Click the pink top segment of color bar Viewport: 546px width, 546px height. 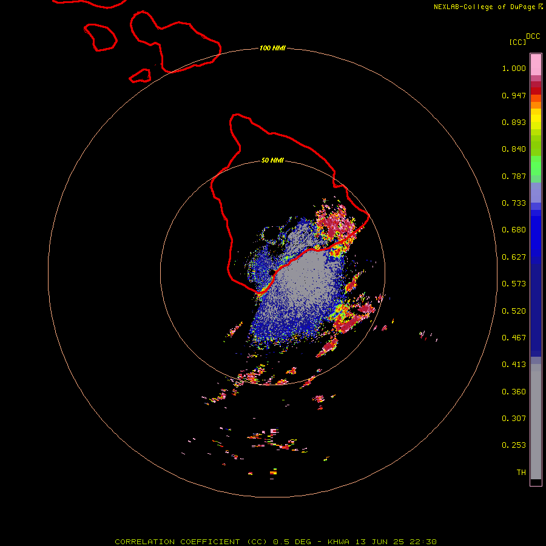pyautogui.click(x=536, y=64)
